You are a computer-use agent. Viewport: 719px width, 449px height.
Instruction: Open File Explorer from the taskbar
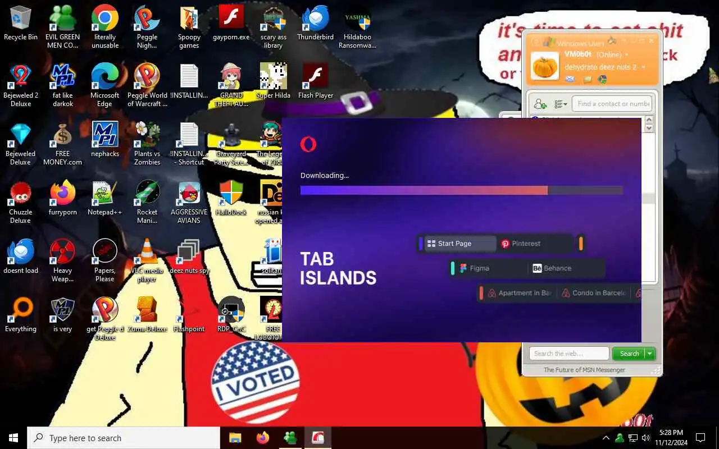click(235, 438)
